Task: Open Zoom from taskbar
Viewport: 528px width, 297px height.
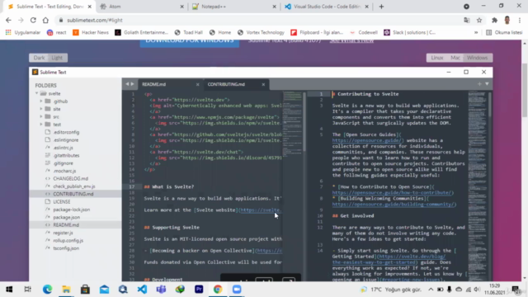Action: point(237,290)
